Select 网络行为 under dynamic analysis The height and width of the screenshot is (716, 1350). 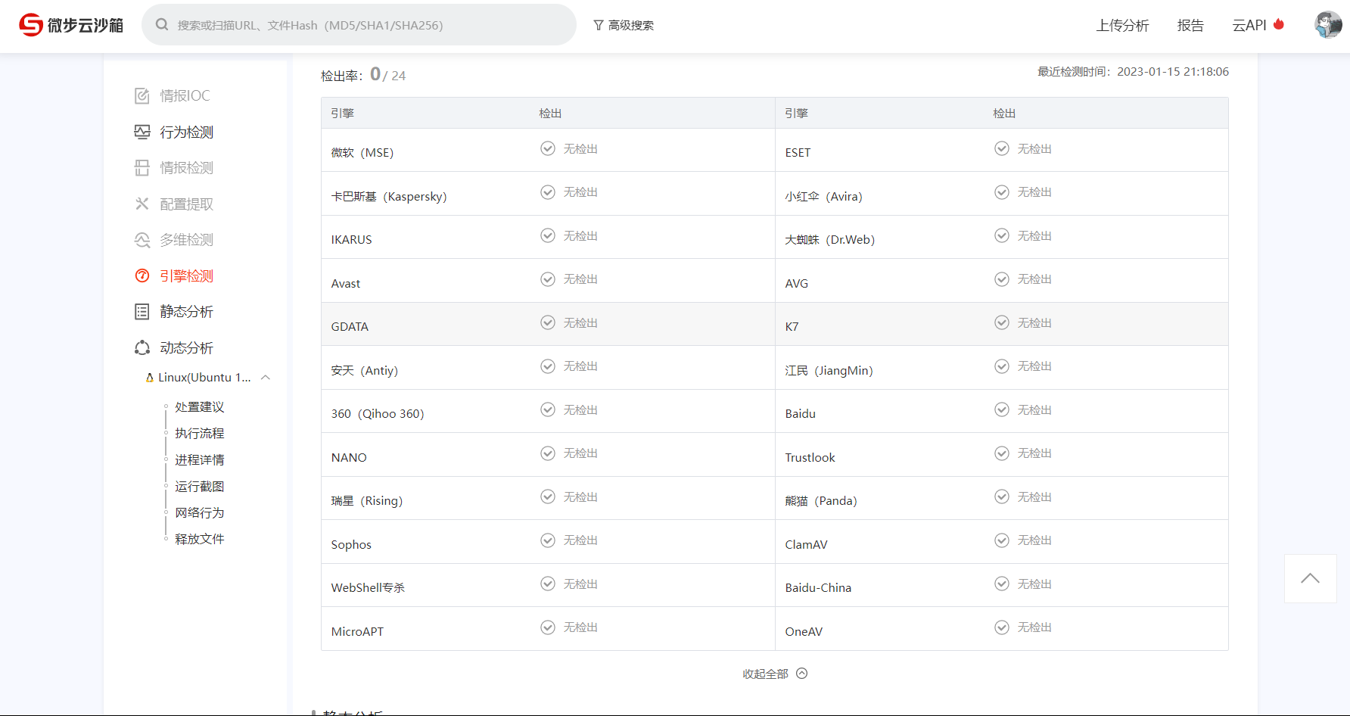[200, 513]
